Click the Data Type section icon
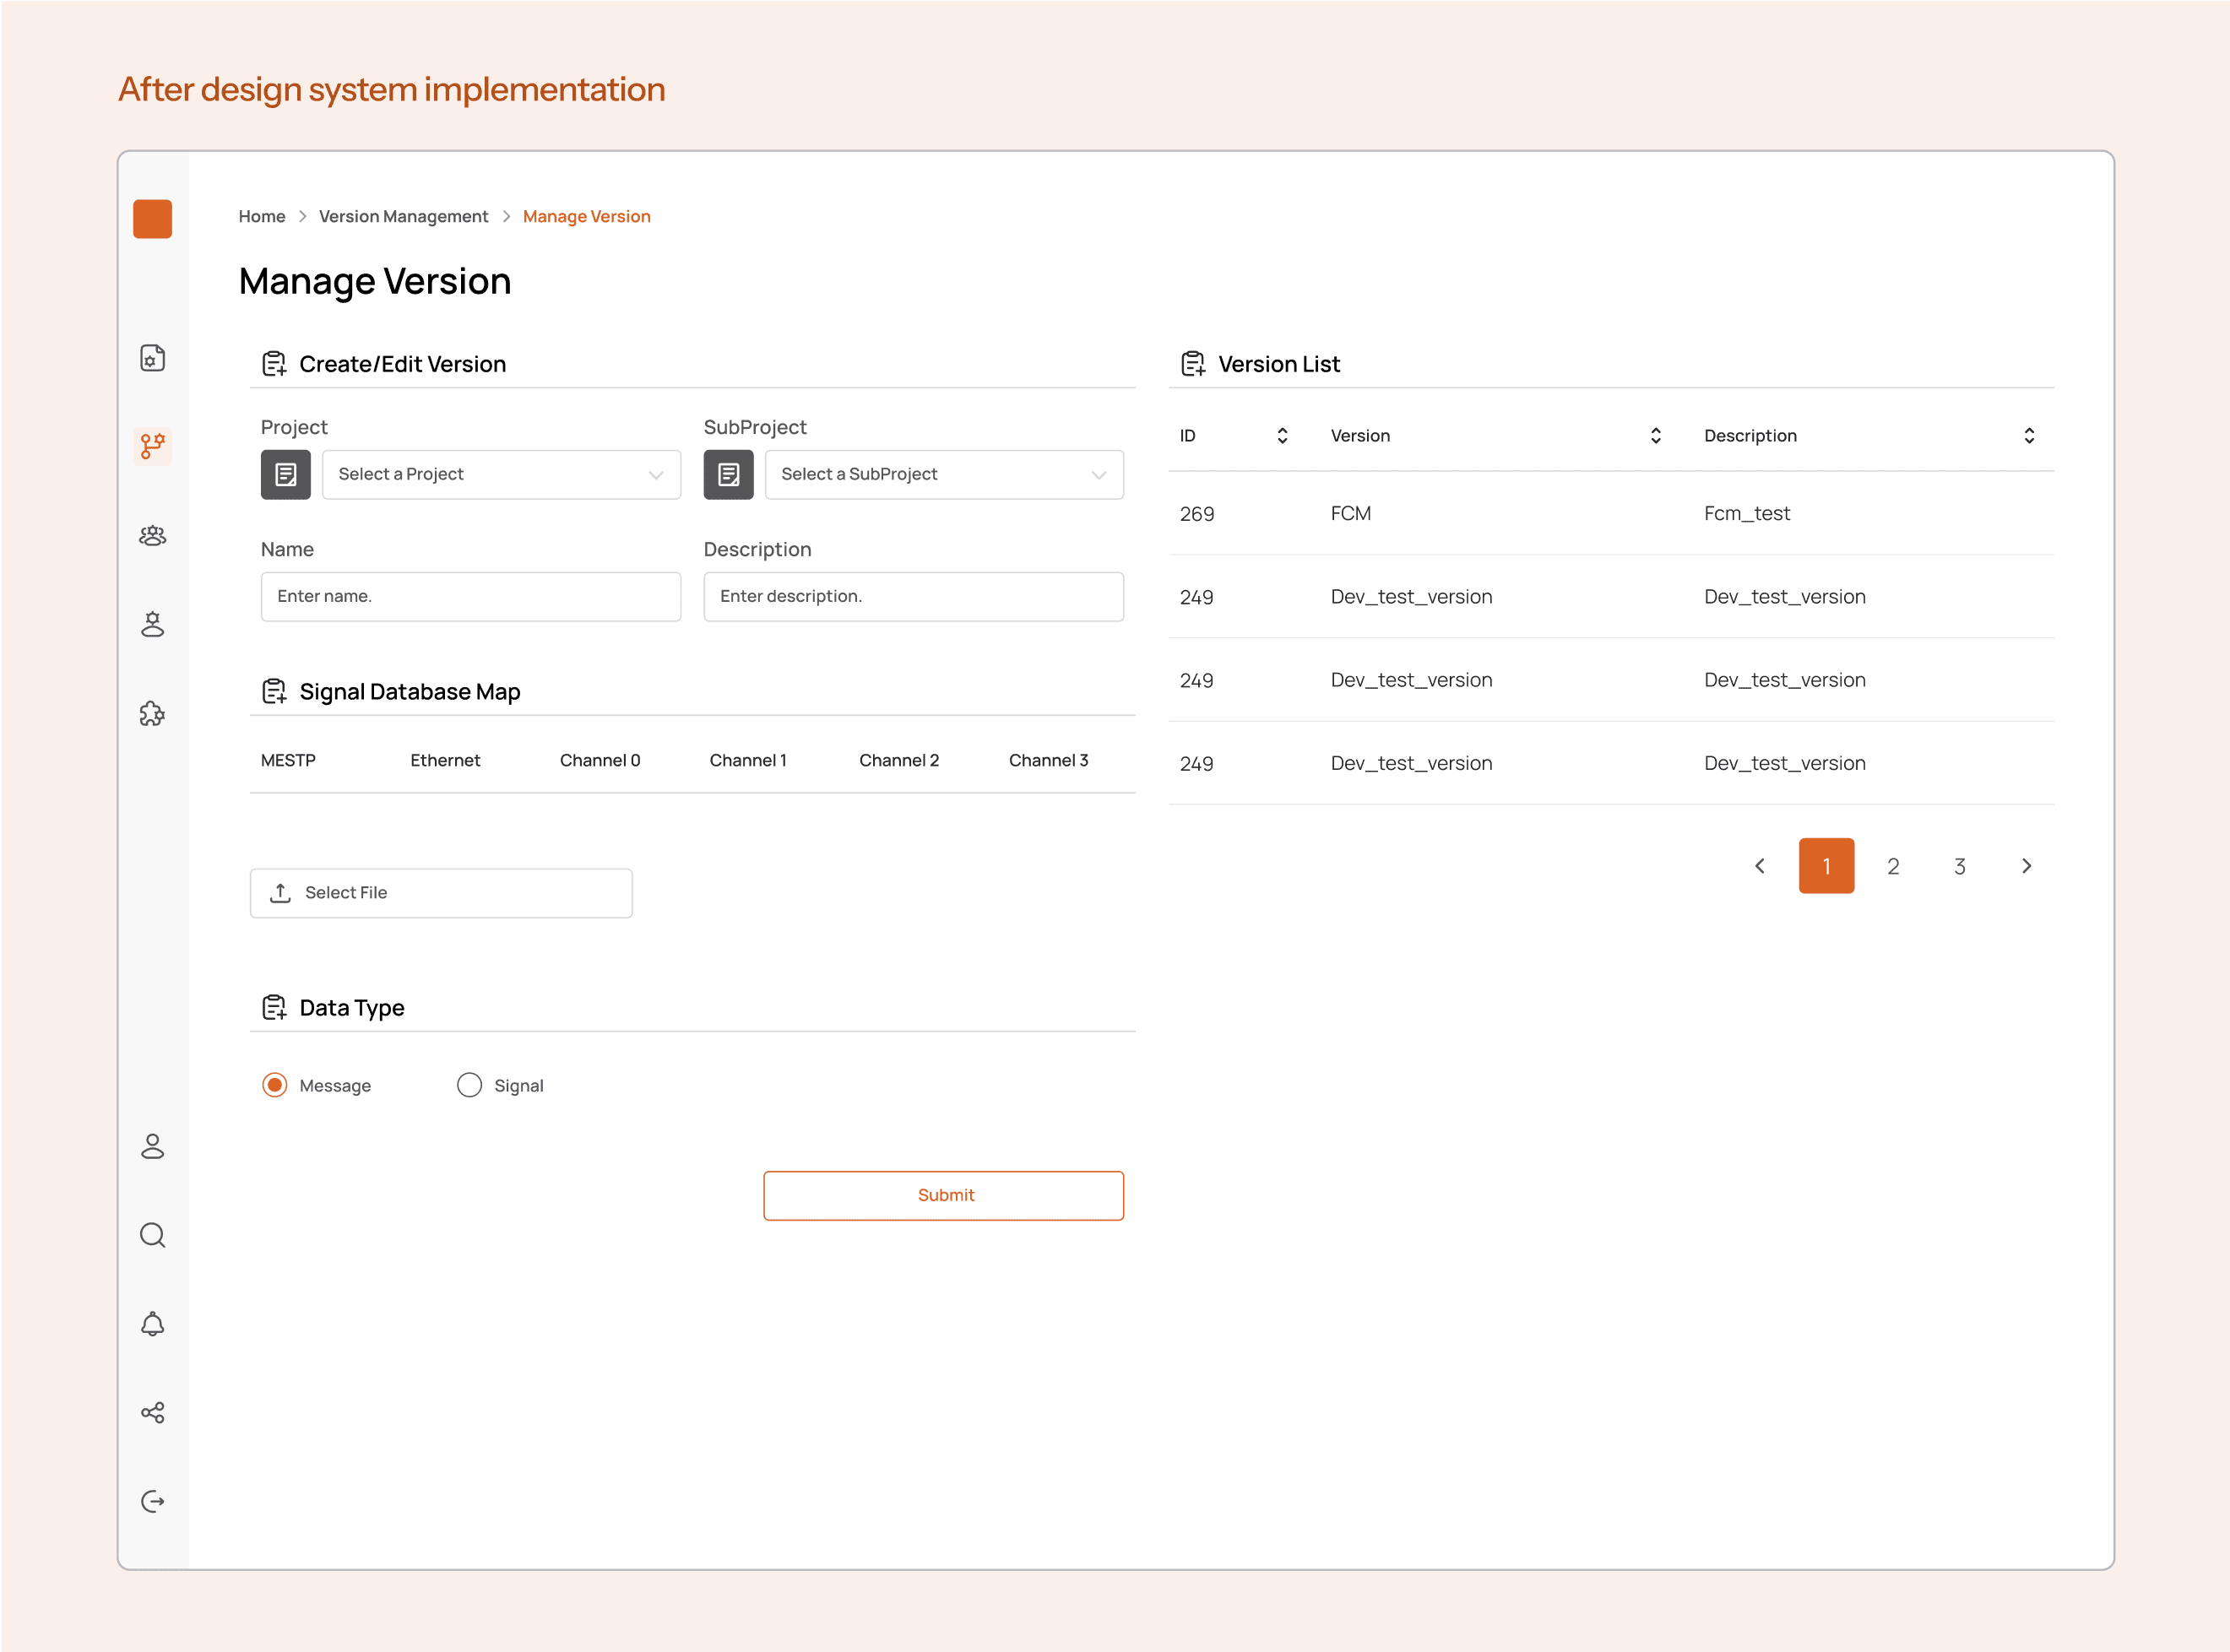 pyautogui.click(x=274, y=1008)
